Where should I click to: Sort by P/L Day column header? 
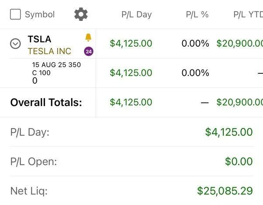(136, 14)
